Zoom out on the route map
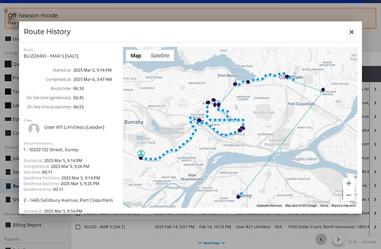 (349, 195)
